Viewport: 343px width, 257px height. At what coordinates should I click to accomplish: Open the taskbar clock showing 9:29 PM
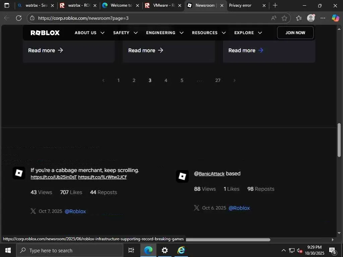pyautogui.click(x=315, y=250)
